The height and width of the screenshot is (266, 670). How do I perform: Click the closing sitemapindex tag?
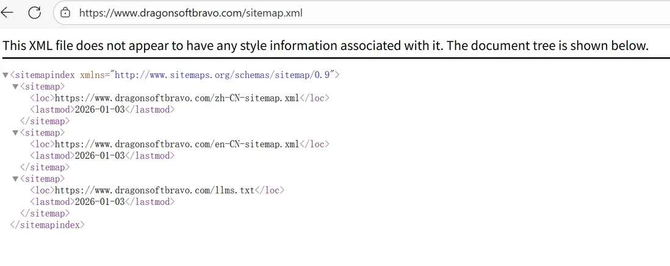tap(47, 225)
